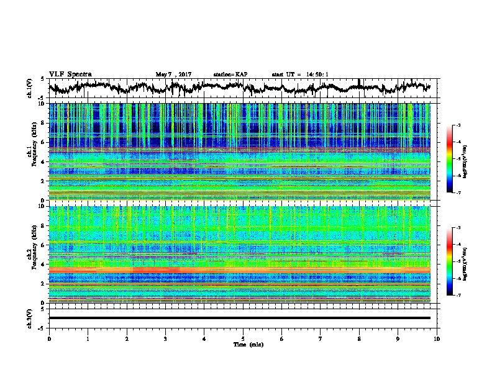Click the flat black ch.3 trace line
The image size is (492, 380).
(x=240, y=318)
